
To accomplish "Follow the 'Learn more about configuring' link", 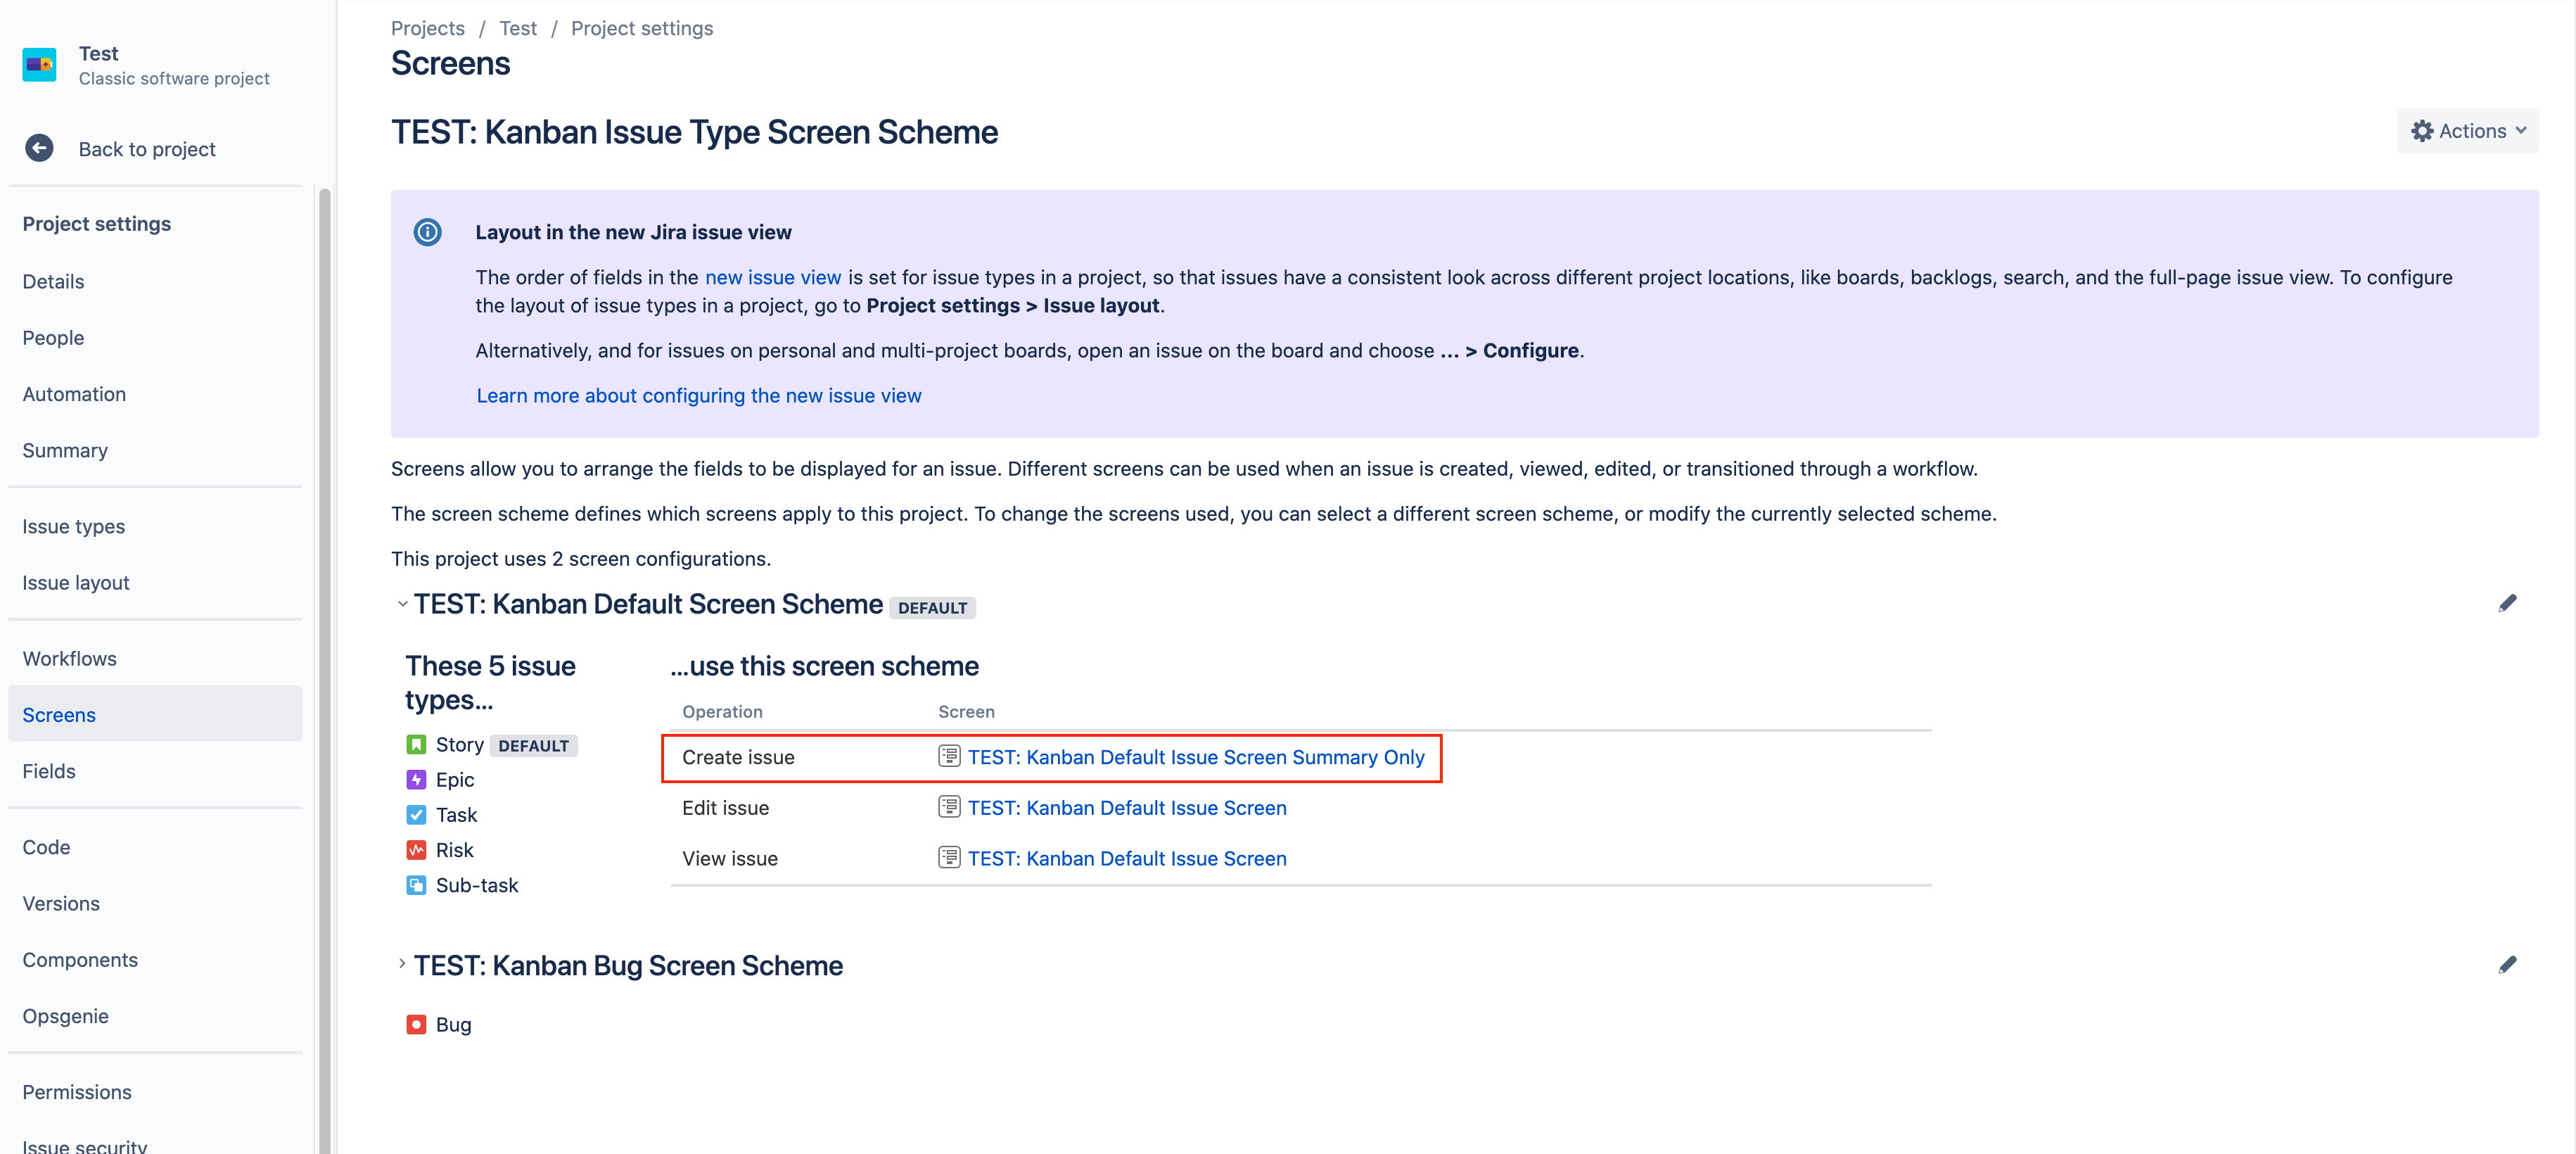I will coord(698,396).
